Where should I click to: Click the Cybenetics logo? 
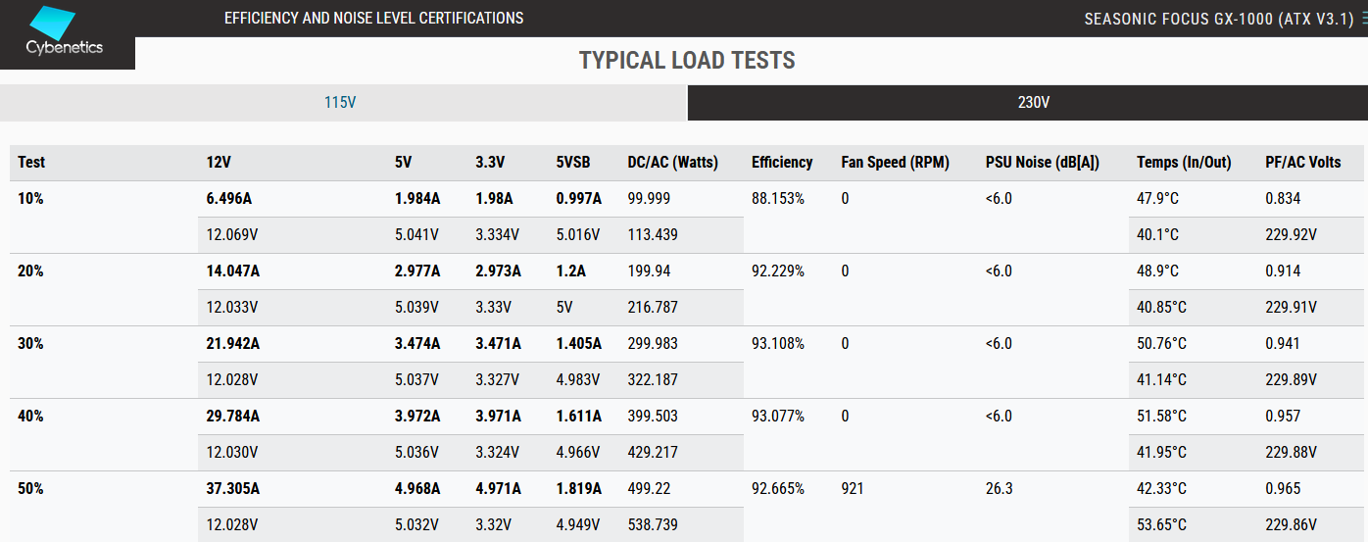pyautogui.click(x=65, y=32)
